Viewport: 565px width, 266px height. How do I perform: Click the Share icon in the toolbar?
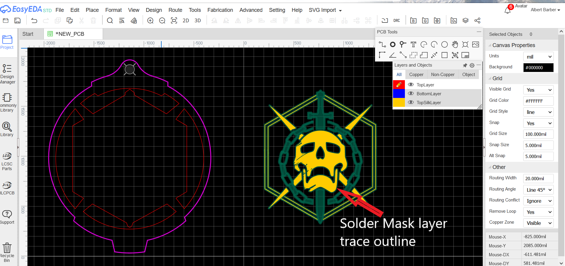coord(477,20)
